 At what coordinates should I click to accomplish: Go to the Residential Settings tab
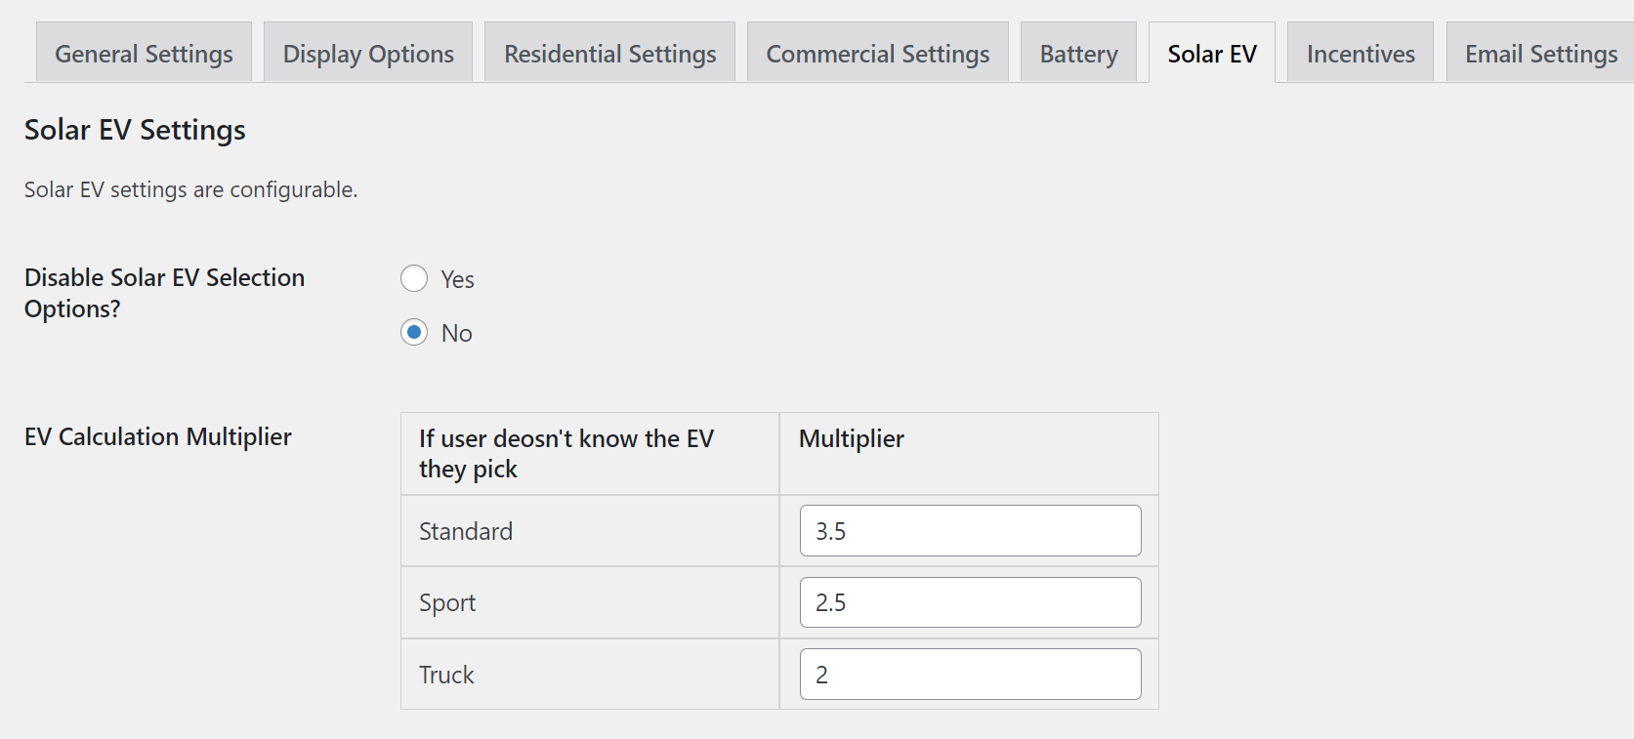coord(609,54)
